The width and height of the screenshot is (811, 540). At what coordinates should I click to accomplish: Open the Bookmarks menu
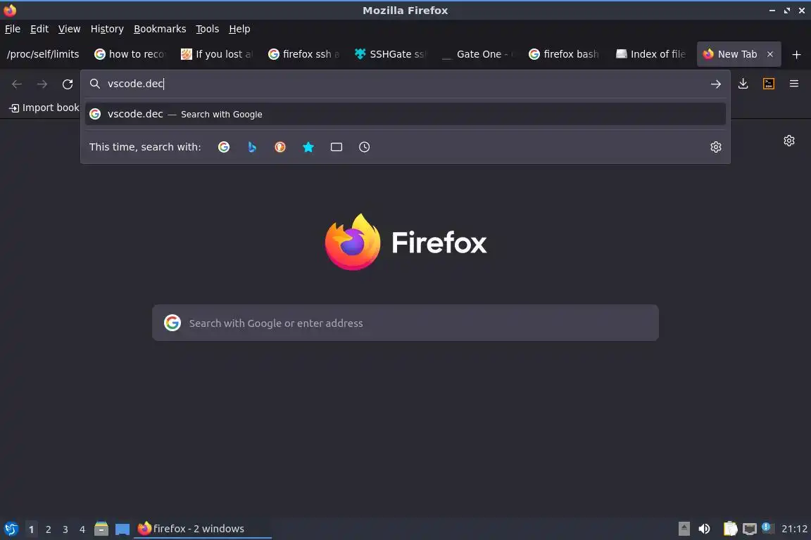pos(160,29)
